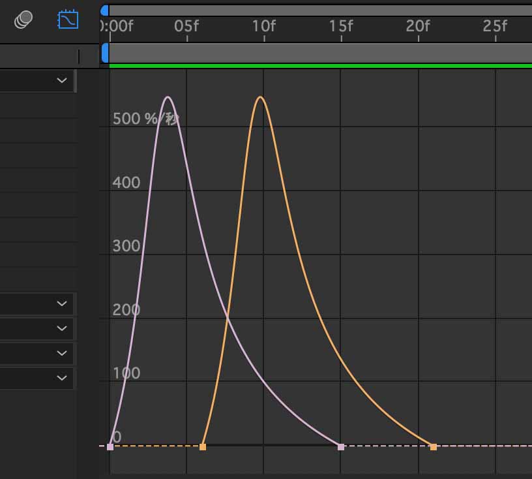This screenshot has height=479, width=532.
Task: Click the 25f mark on time ruler
Action: (495, 26)
